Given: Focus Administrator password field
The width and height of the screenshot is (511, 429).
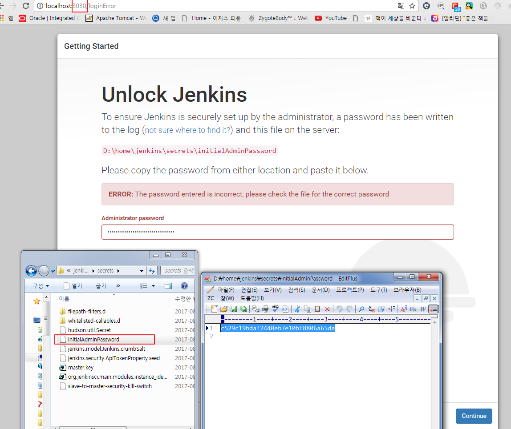Looking at the screenshot, I should [278, 232].
